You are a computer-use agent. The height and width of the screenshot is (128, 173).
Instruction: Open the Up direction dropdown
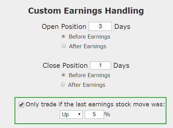[71, 114]
